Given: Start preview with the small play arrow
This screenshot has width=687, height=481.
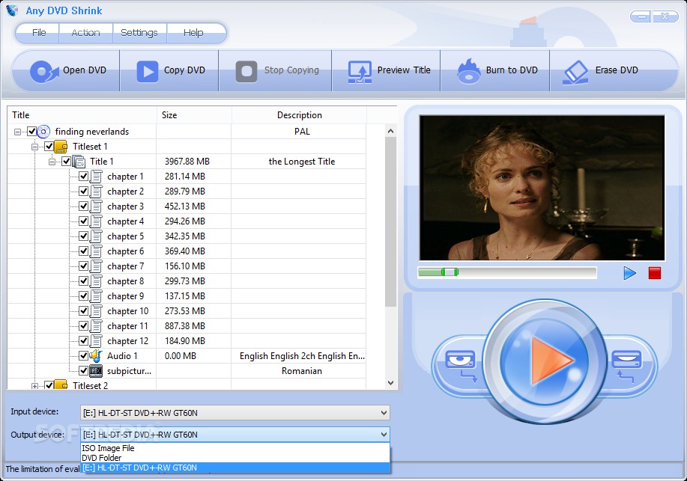Looking at the screenshot, I should tap(629, 272).
